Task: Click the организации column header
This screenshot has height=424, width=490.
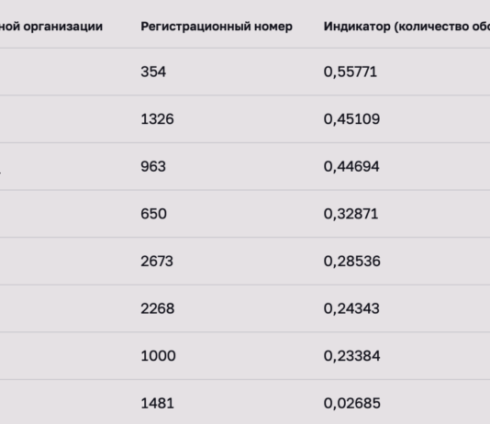Action: tap(51, 27)
